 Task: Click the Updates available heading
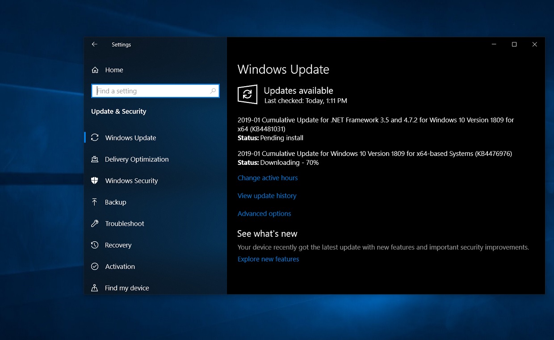[298, 91]
